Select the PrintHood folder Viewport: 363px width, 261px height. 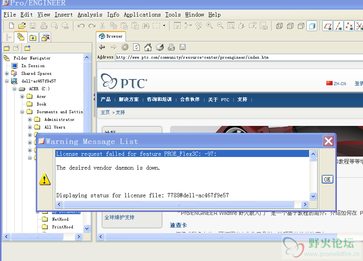(62, 227)
